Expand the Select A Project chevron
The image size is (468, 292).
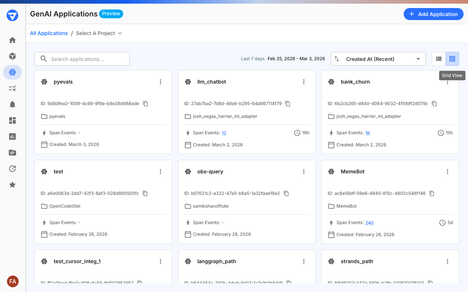[x=120, y=33]
